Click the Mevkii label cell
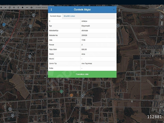 click(64, 59)
